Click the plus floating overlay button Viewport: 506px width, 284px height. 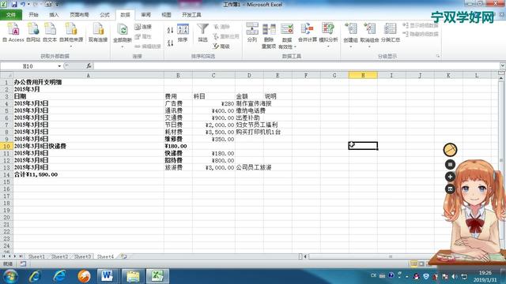coord(450,177)
